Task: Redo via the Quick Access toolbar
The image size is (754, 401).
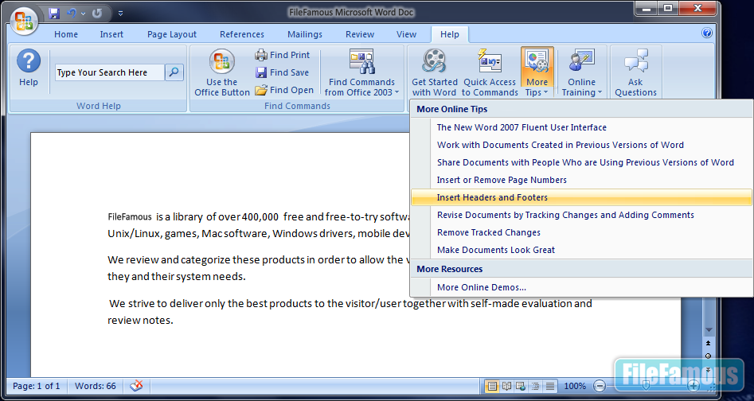Action: tap(97, 14)
